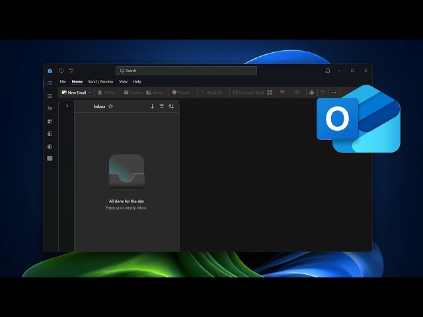Compose a message with New Email
Image resolution: width=423 pixels, height=317 pixels.
tap(74, 92)
